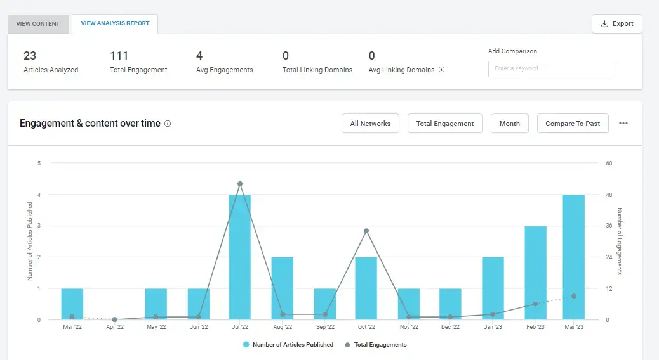Select the View Analysis Report tab
This screenshot has height=360, width=659.
[x=115, y=23]
